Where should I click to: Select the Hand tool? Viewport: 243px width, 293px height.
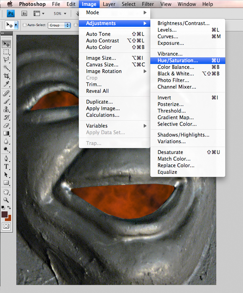click(6, 192)
